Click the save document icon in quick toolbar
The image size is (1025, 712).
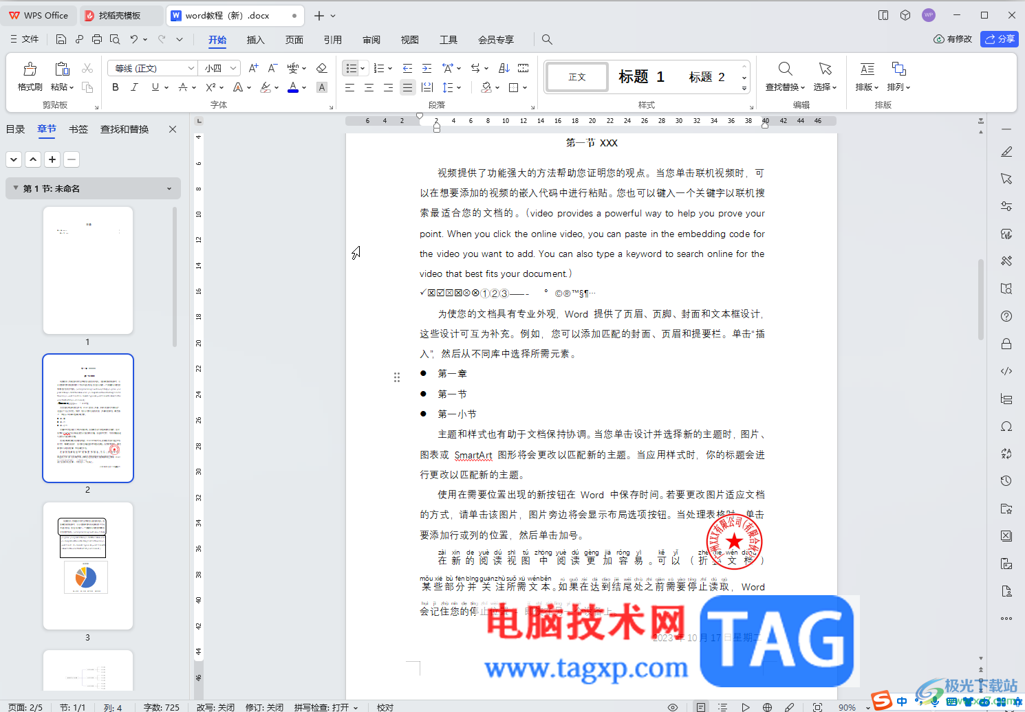(x=61, y=39)
